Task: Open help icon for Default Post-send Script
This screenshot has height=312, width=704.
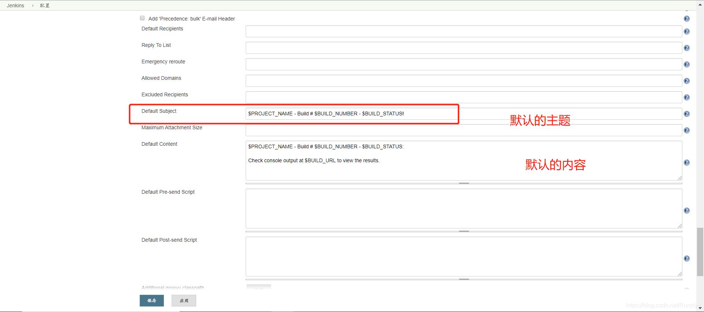Action: (687, 259)
